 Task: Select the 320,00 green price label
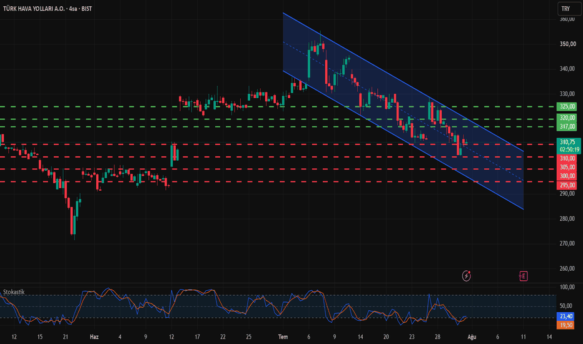(567, 118)
